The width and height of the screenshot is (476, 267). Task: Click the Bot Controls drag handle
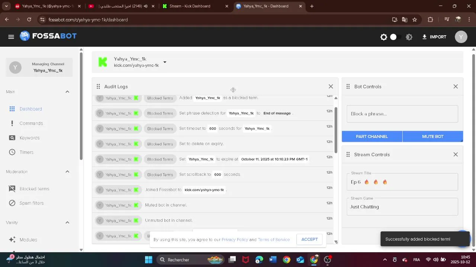348,86
